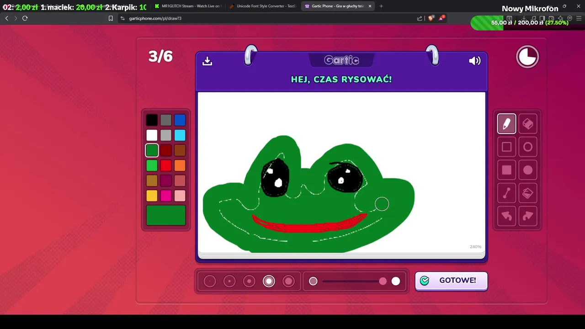Choose the orange color swatch
The height and width of the screenshot is (329, 585).
(x=180, y=165)
